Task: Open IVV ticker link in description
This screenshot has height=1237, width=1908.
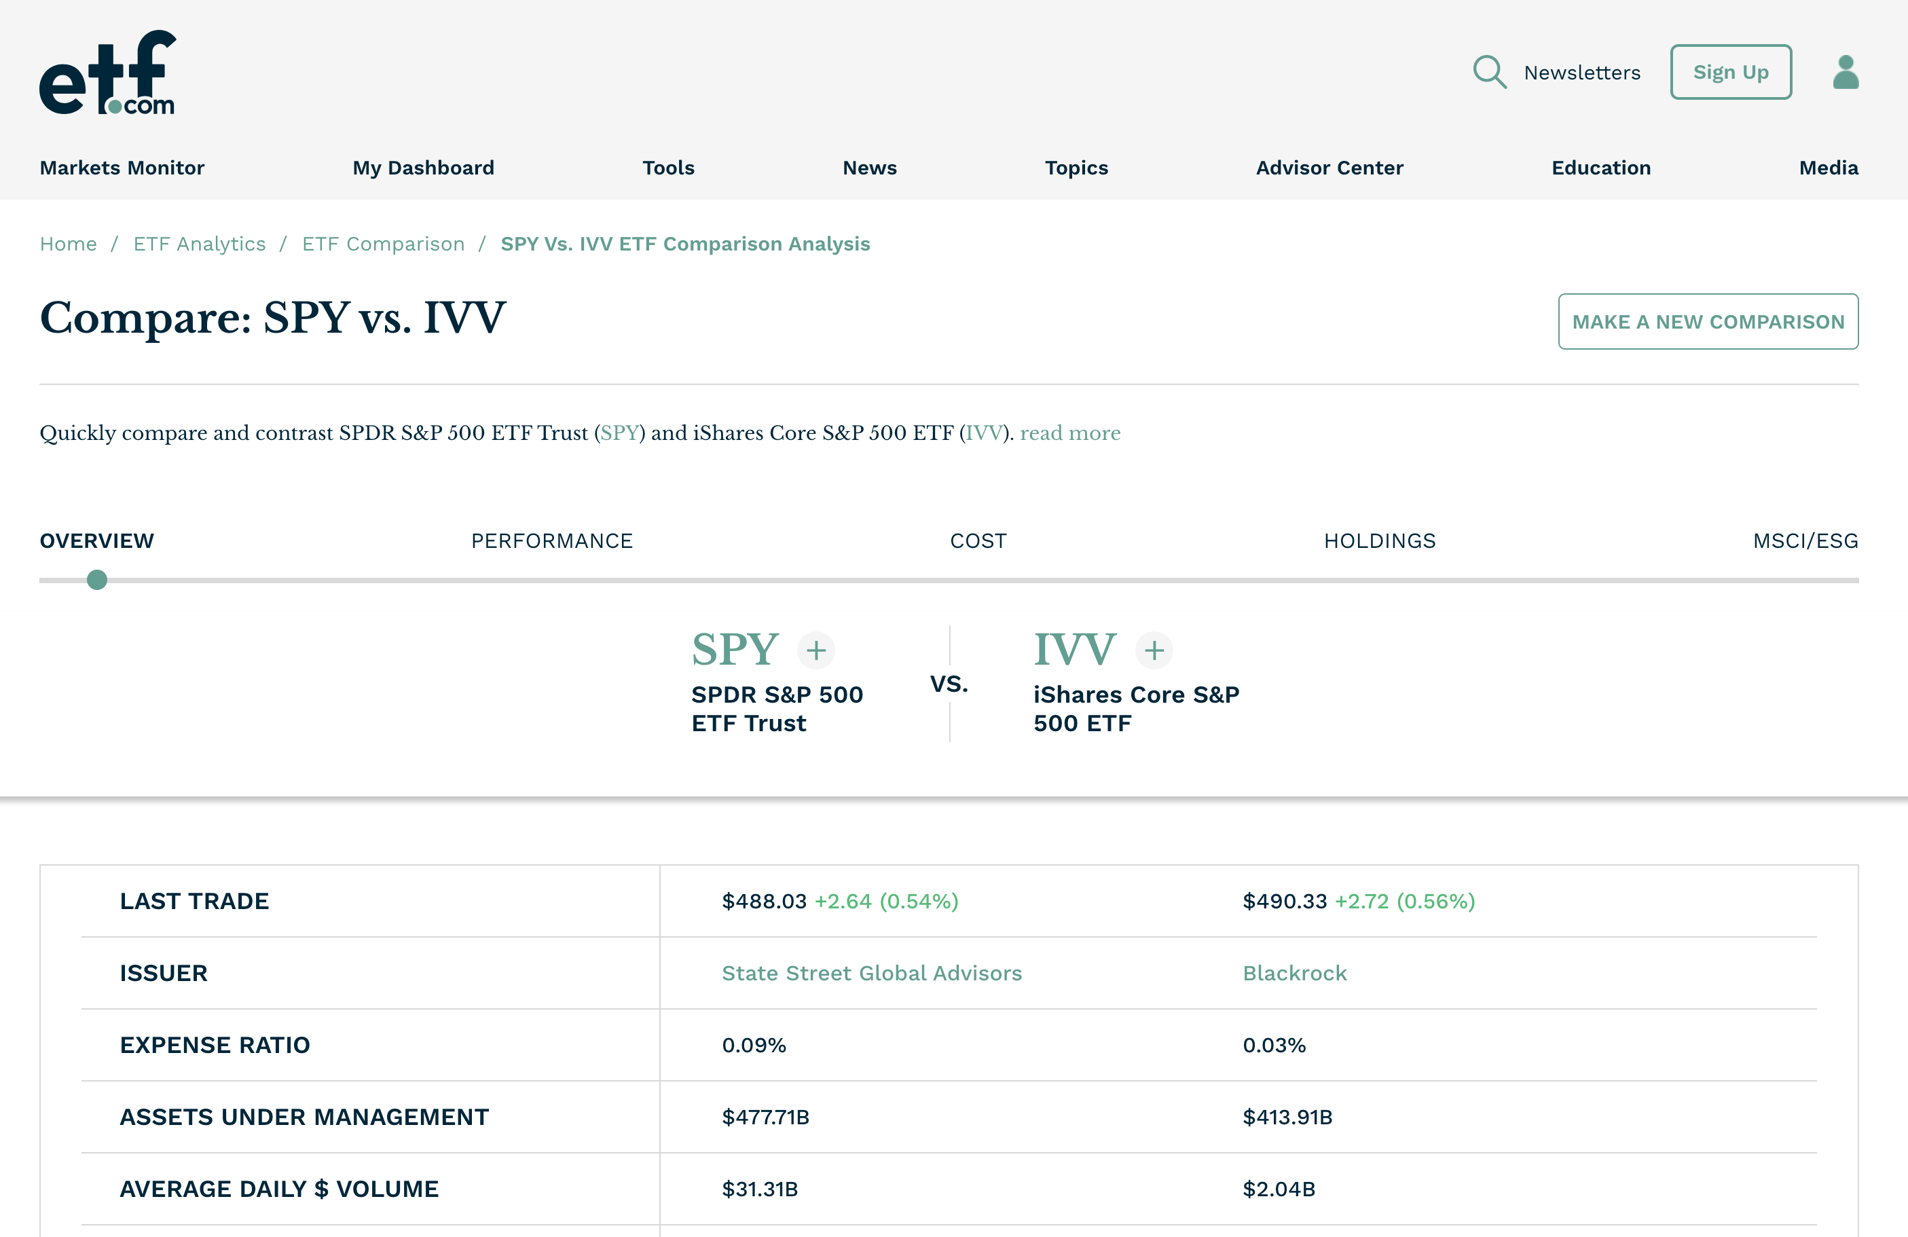Action: (x=984, y=433)
